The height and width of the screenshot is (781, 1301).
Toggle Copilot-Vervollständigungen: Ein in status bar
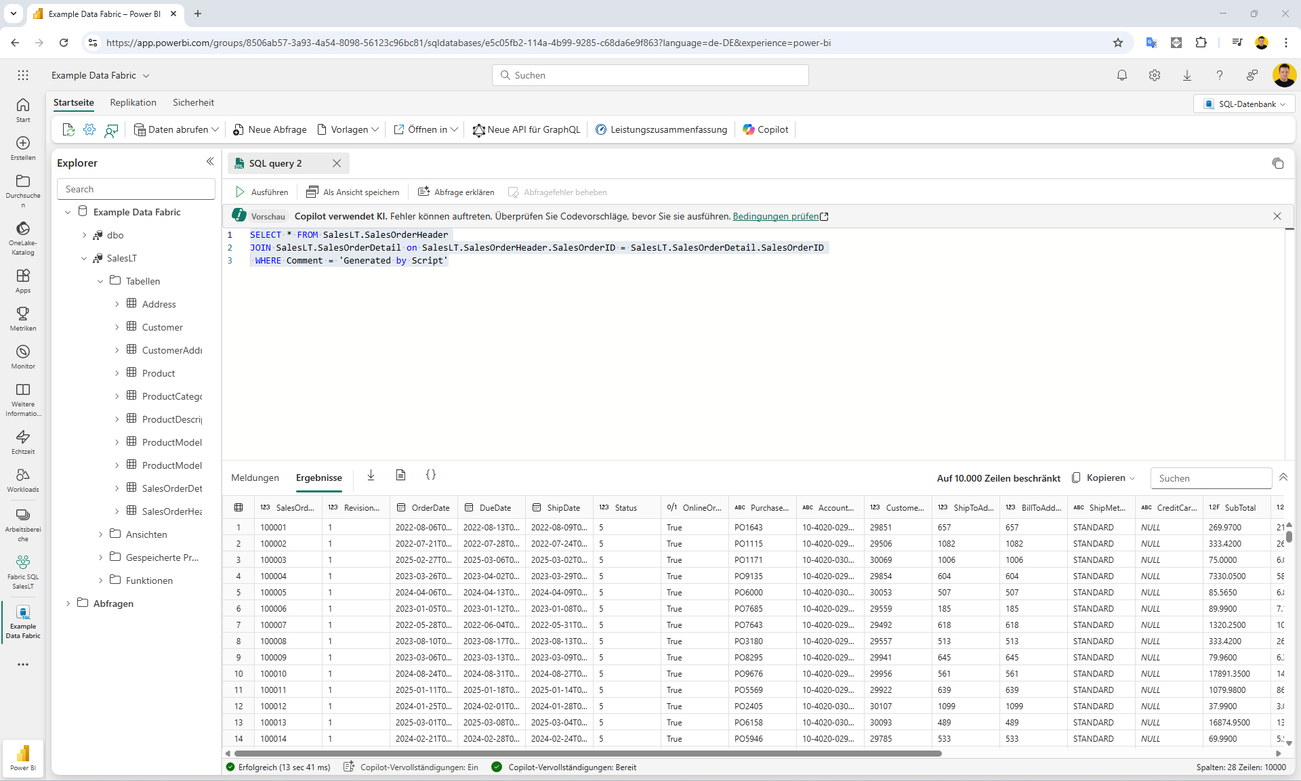(x=411, y=767)
